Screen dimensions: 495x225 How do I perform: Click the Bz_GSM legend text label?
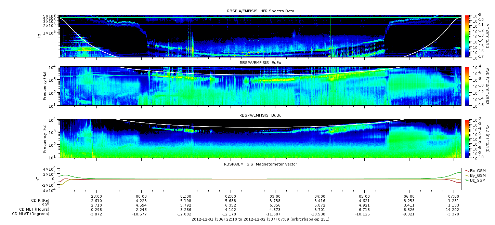tap(478, 180)
